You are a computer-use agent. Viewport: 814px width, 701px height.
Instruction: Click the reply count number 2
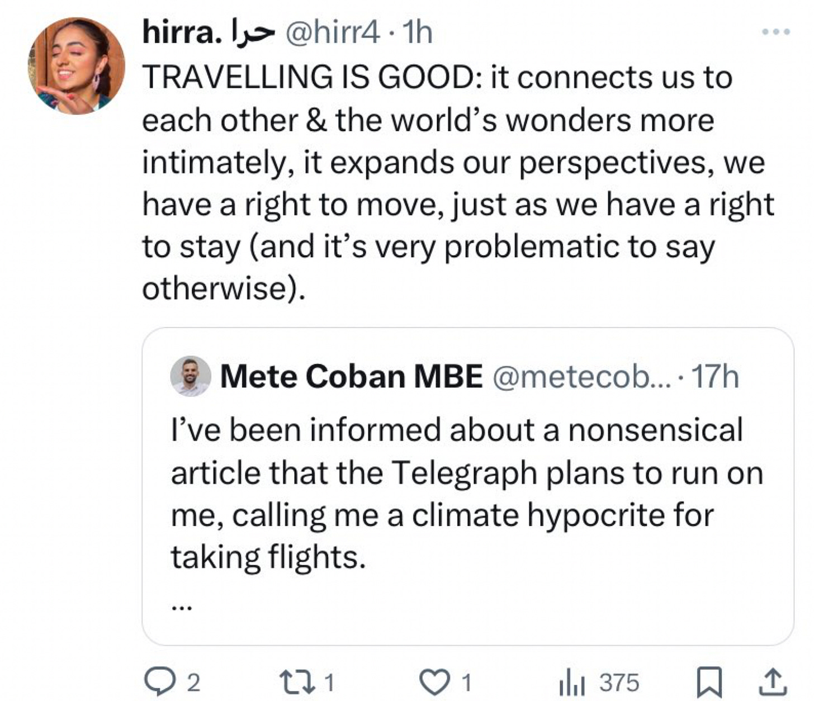(193, 683)
